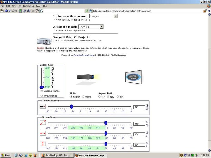Image resolution: width=211 pixels, height=158 pixels.
Task: Increase screen height with plus button
Action: 147,143
